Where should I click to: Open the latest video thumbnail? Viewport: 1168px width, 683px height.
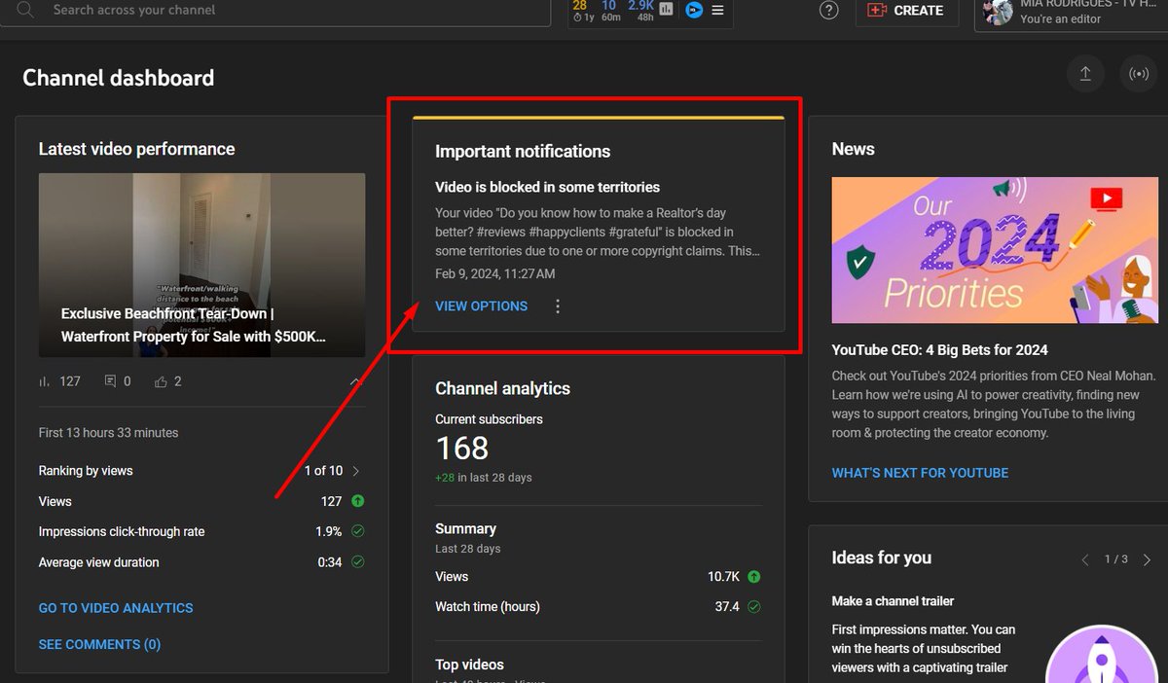(x=201, y=265)
